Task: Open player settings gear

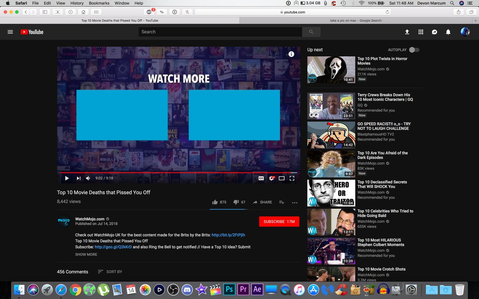Action: coord(271,178)
